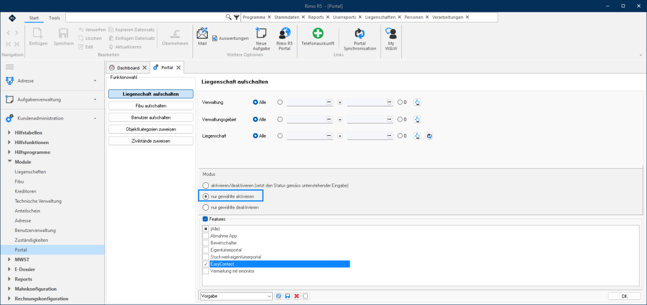Expand the Hilfstabellen tree node
The image size is (647, 305).
pyautogui.click(x=9, y=133)
